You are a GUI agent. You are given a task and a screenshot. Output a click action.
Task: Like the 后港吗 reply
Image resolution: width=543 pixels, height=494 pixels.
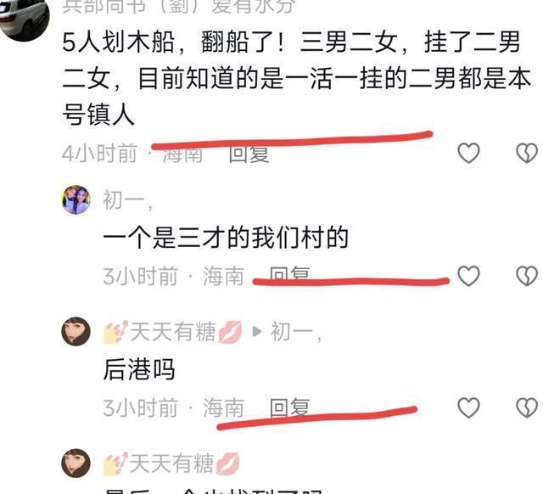pyautogui.click(x=468, y=407)
